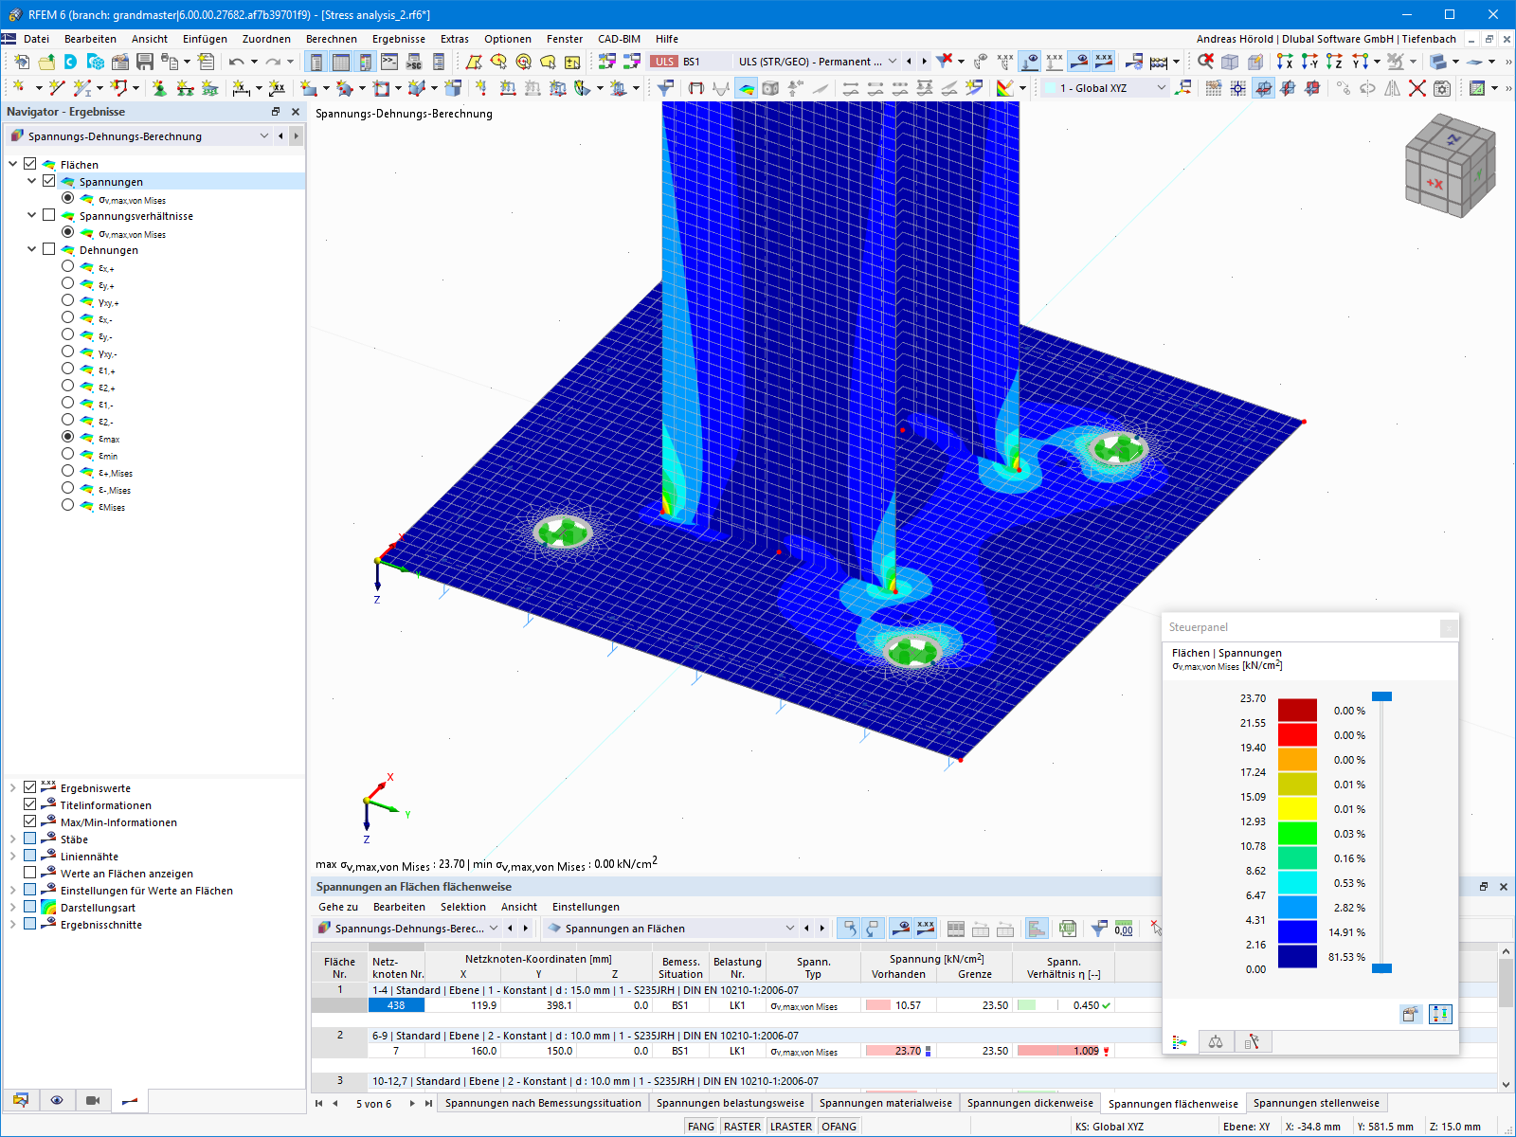Open the load case combination dropdown ULS (STR/GEO)
Screen dimensions: 1516x1137
click(x=892, y=61)
